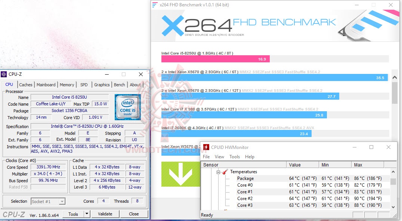Click the Tools button in CPU-Z
Image resolution: width=402 pixels, height=221 pixels.
[73, 214]
